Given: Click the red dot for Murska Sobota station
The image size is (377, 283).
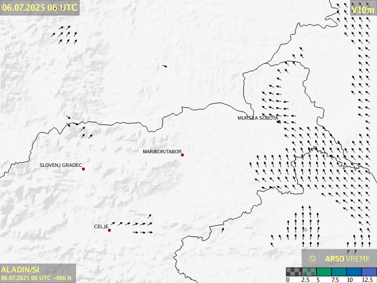Looking at the screenshot, I should 279,121.
